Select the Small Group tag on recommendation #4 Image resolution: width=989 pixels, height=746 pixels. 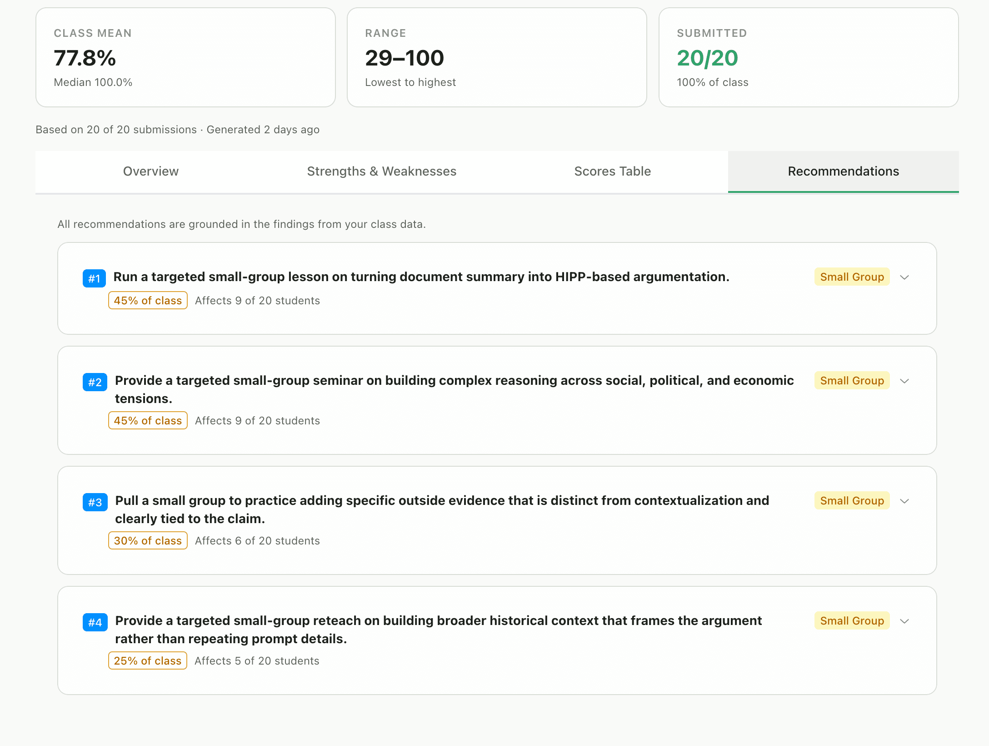click(x=852, y=620)
